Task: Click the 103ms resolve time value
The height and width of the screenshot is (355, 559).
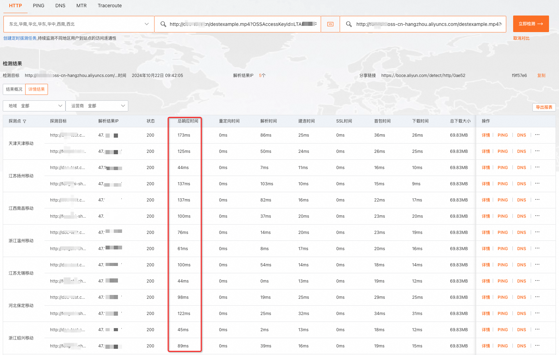Action: pos(267,184)
